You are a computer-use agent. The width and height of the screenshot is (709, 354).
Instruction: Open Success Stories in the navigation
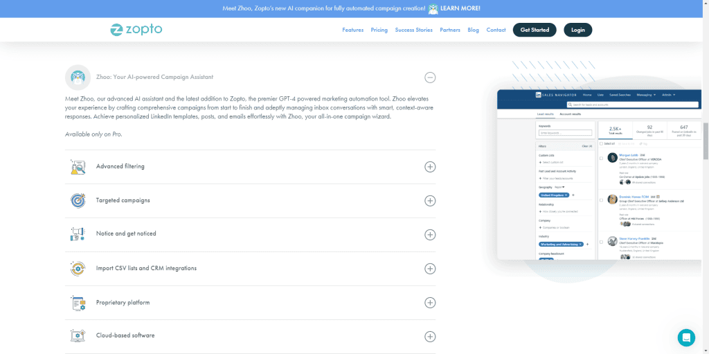pos(414,30)
